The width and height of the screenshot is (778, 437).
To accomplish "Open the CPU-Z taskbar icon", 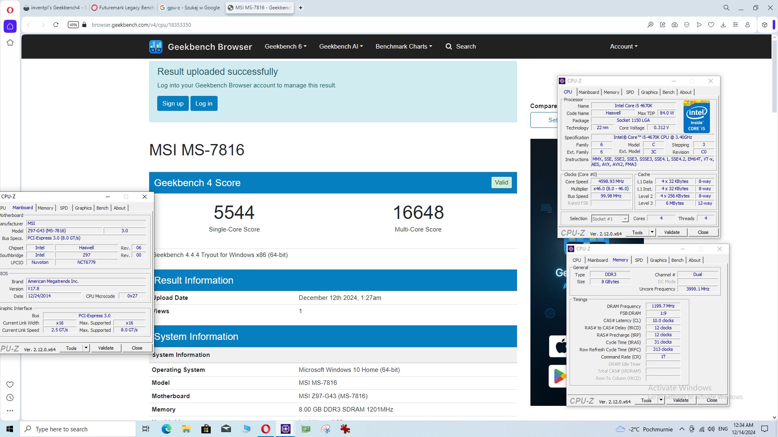I will point(286,429).
